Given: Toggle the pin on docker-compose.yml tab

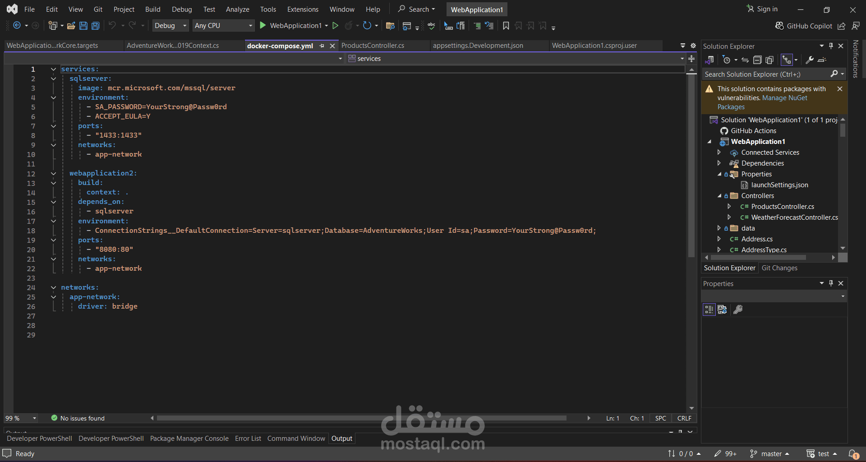Looking at the screenshot, I should pyautogui.click(x=322, y=46).
